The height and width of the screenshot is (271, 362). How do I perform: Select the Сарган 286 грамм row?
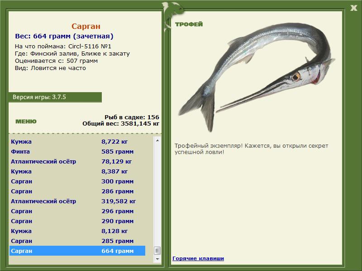click(x=77, y=191)
